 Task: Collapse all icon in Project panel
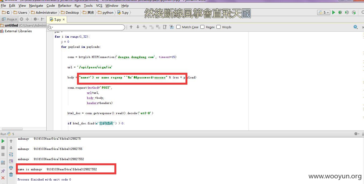pyautogui.click(x=27, y=19)
